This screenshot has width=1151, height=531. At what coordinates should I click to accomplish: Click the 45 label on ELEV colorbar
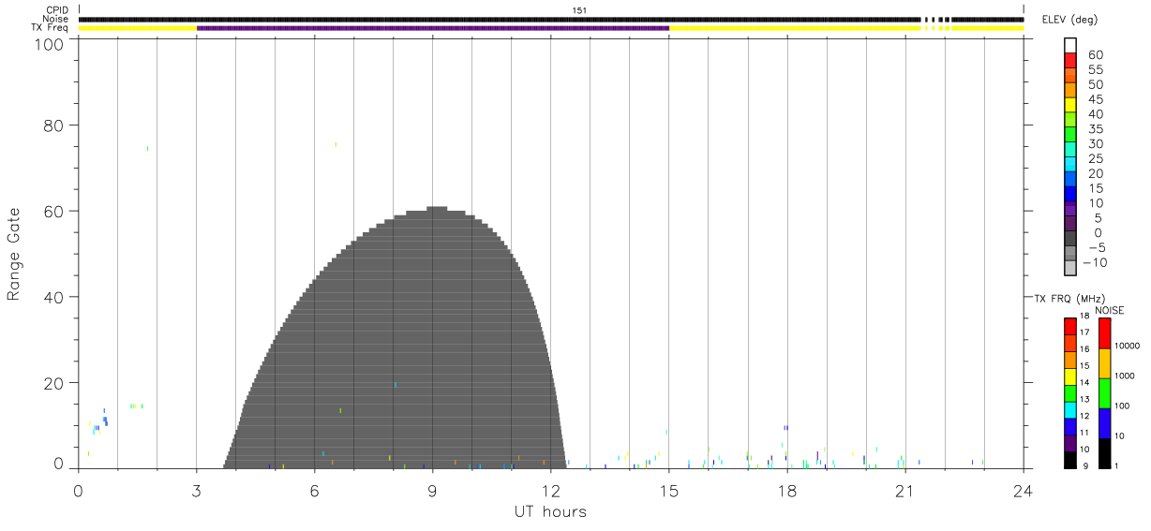[1095, 99]
